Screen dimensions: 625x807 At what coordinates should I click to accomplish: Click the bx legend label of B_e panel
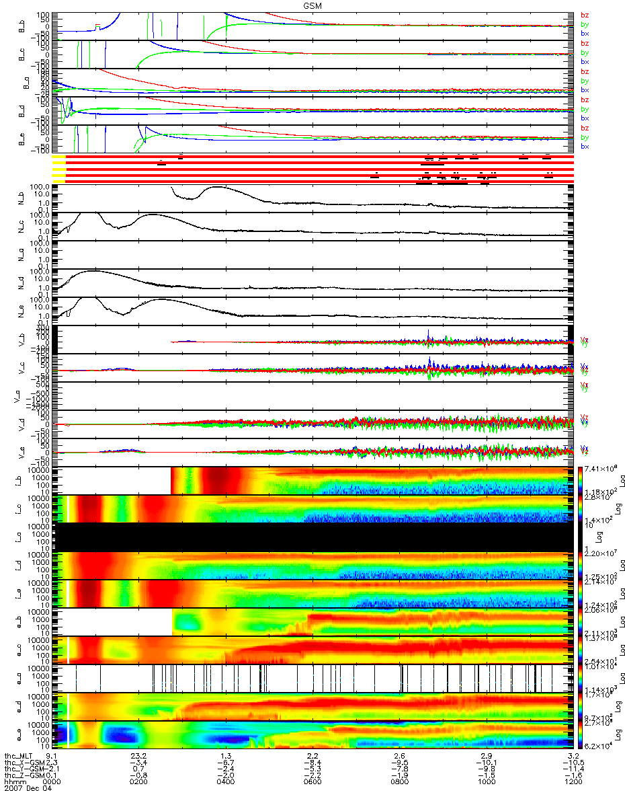click(x=585, y=146)
